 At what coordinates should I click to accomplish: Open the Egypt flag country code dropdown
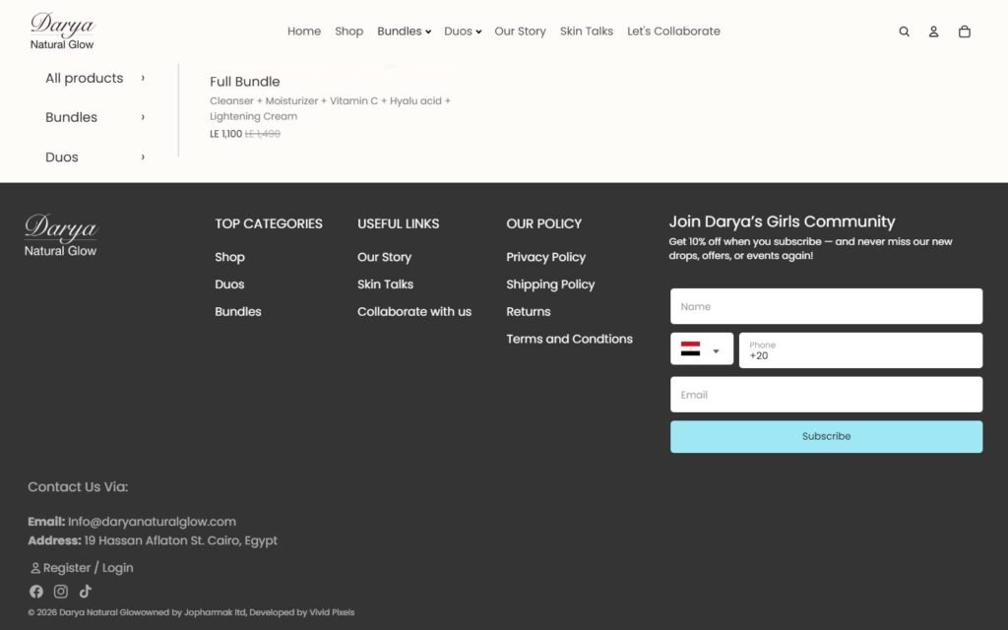click(x=701, y=349)
